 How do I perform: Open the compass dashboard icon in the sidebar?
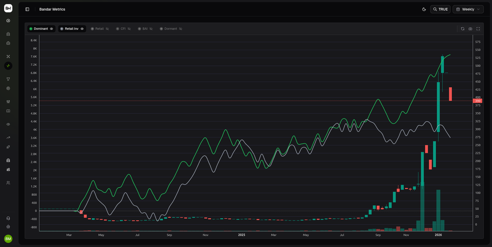(x=8, y=20)
